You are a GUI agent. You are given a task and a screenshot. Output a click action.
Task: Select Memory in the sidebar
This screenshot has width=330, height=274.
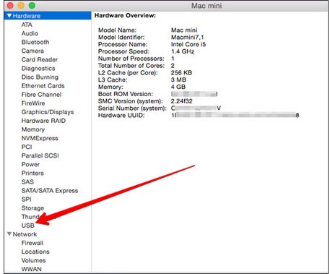pyautogui.click(x=33, y=129)
